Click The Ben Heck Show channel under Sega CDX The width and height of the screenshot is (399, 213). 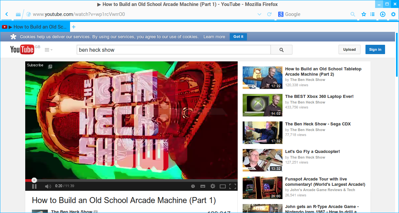click(x=308, y=130)
